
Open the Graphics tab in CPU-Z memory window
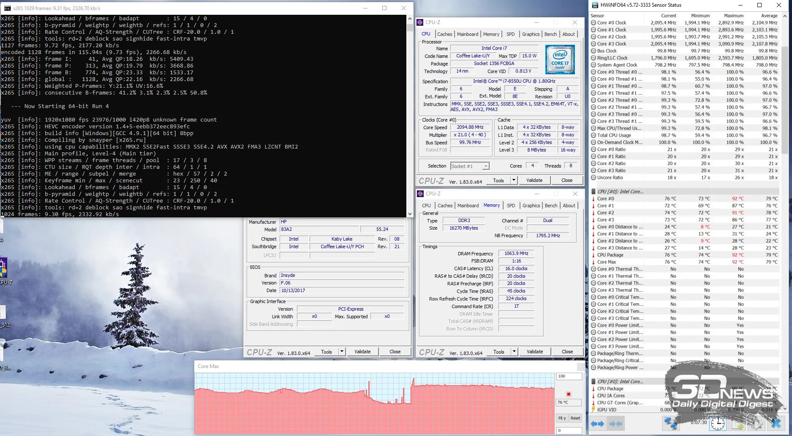pyautogui.click(x=531, y=206)
